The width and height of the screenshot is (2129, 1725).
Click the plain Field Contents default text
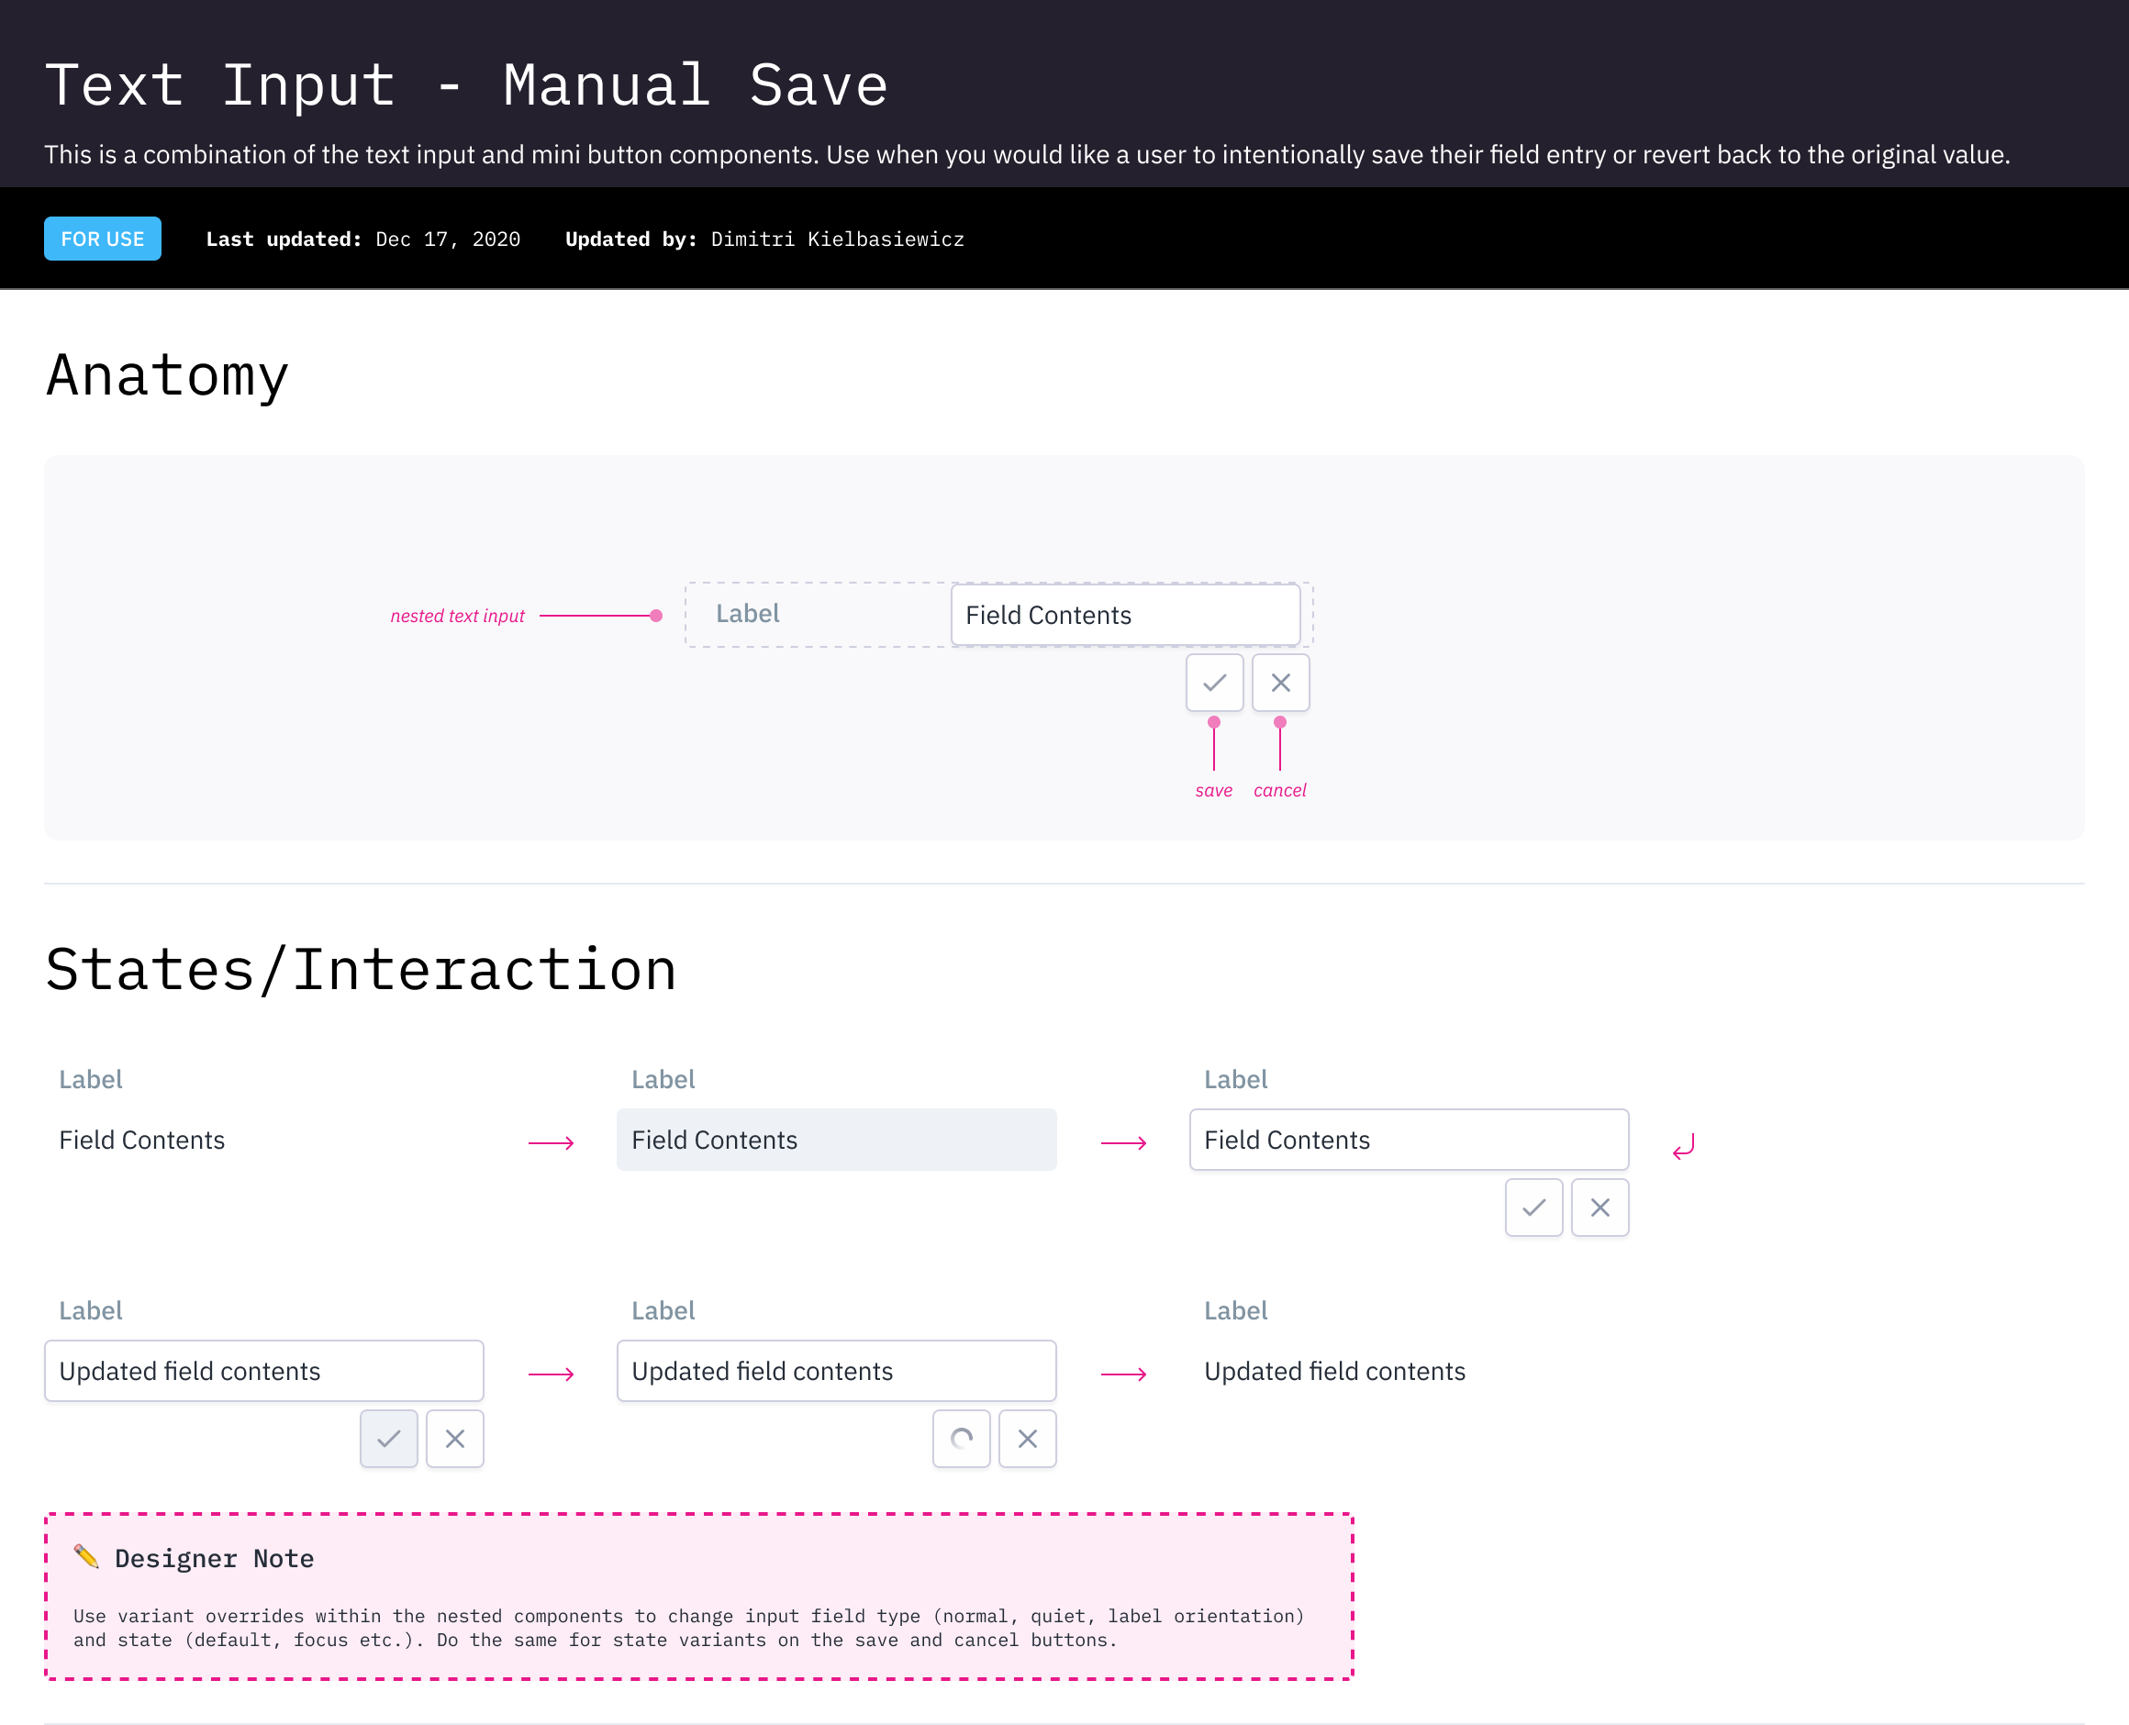pos(142,1140)
